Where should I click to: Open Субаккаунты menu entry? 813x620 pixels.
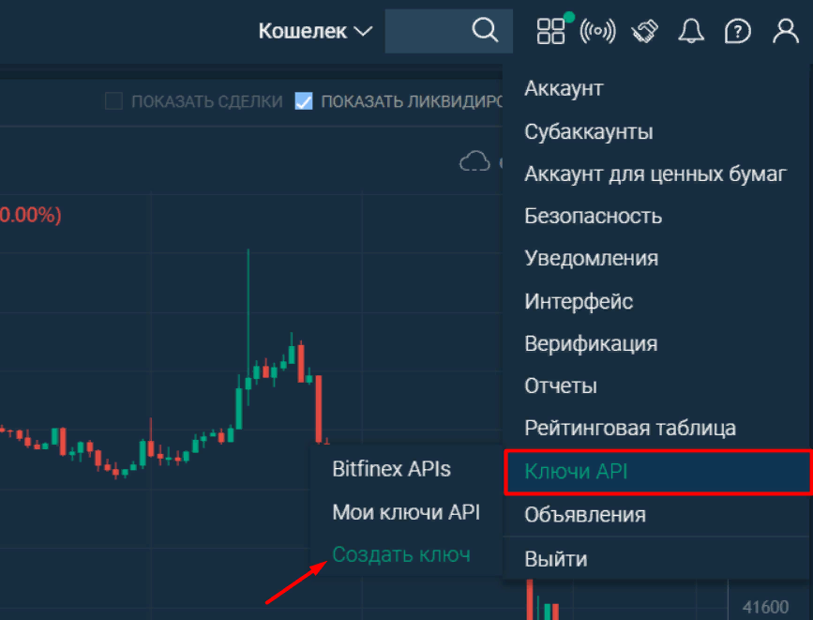(x=589, y=131)
